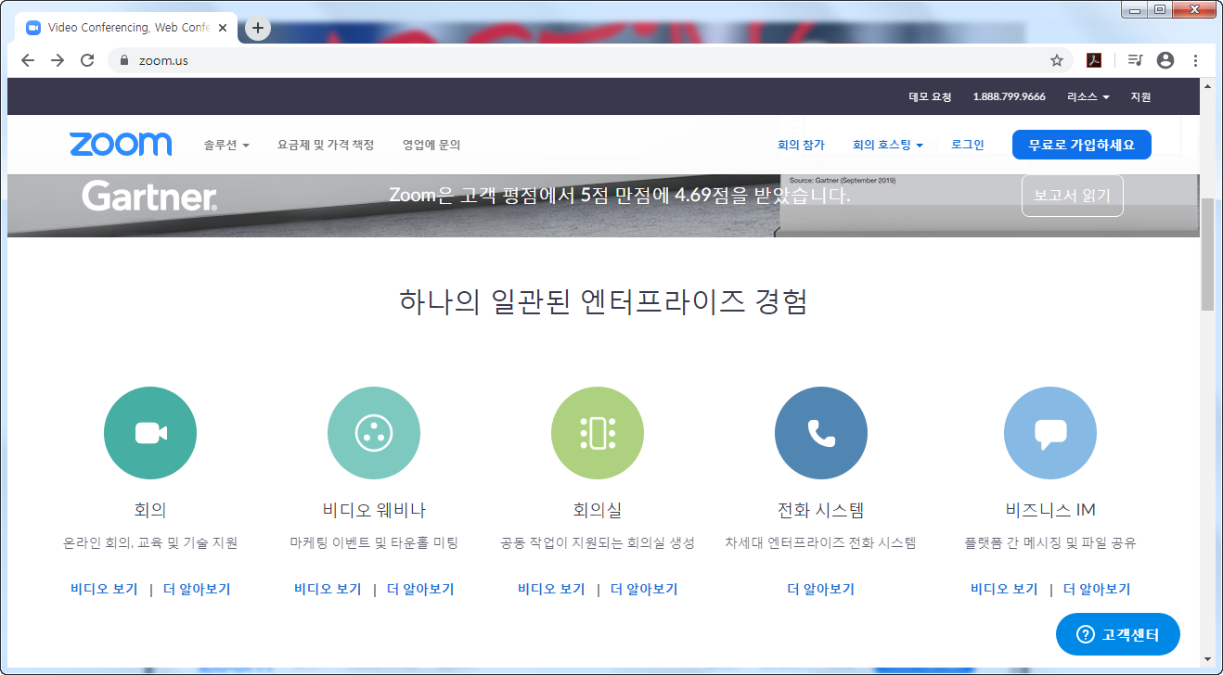Open the 고객센터 help button
Viewport: 1223px width, 675px height.
coord(1118,634)
